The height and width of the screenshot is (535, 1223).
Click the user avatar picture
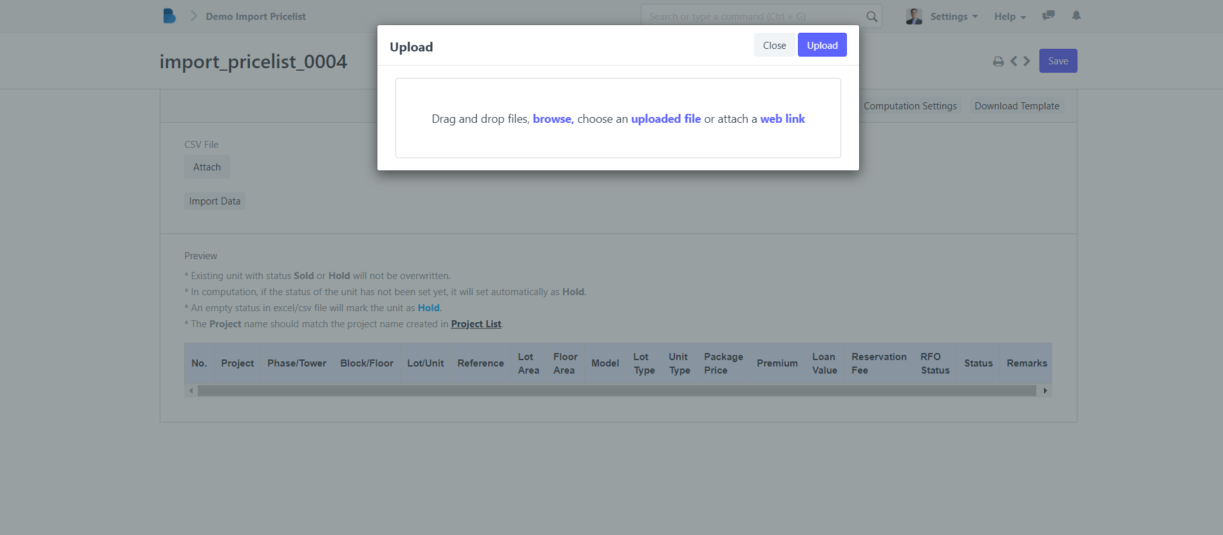914,17
